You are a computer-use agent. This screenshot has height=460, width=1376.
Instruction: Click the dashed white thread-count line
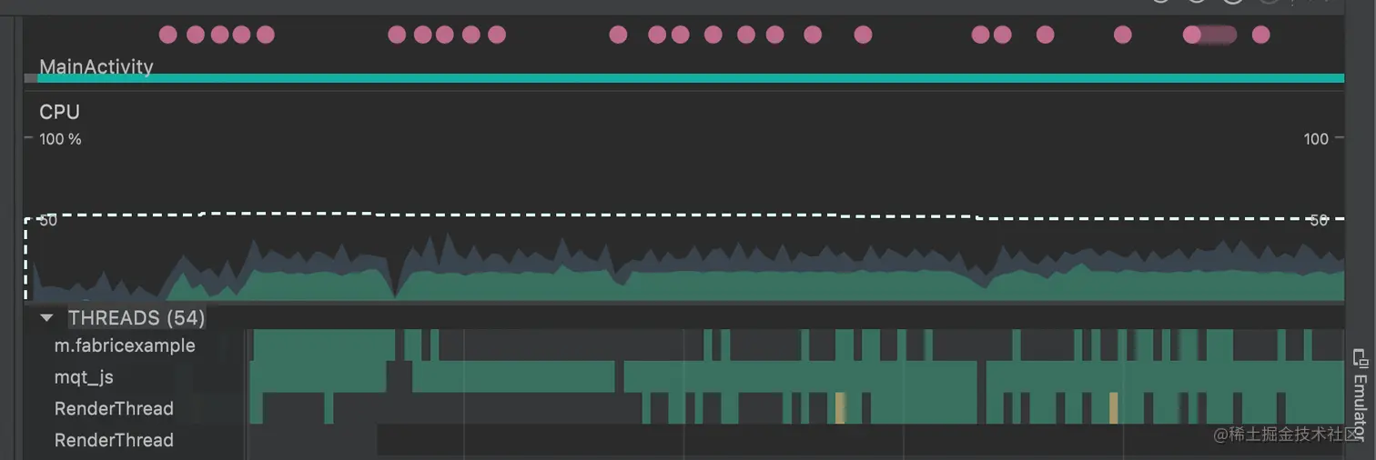tap(683, 215)
